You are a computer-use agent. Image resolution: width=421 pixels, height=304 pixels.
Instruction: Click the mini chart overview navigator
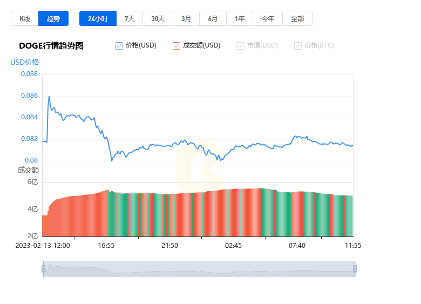199,269
